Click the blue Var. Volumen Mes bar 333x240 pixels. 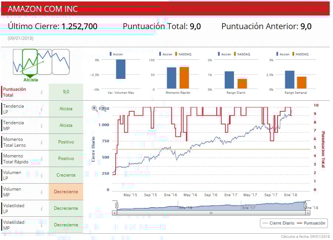120,69
